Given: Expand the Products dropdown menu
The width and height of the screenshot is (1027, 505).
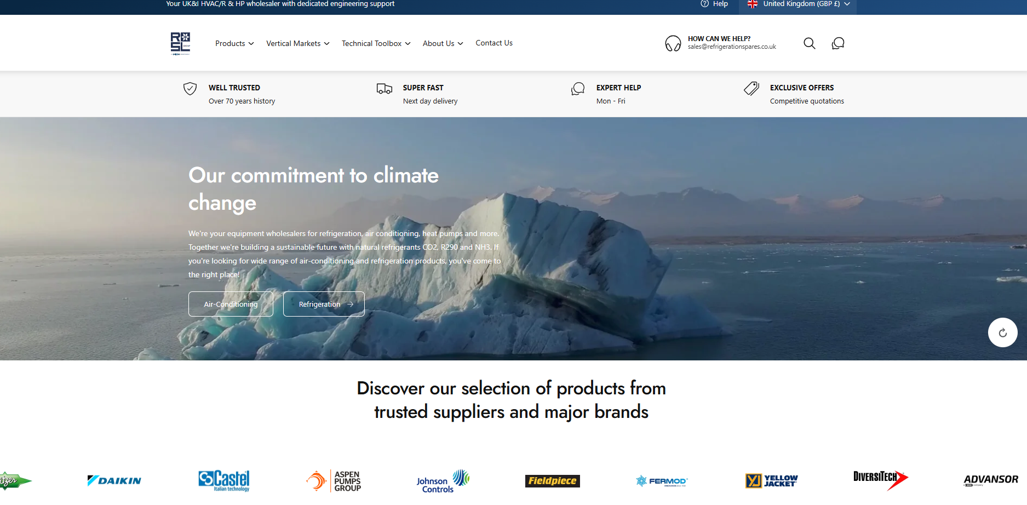Looking at the screenshot, I should tap(234, 43).
